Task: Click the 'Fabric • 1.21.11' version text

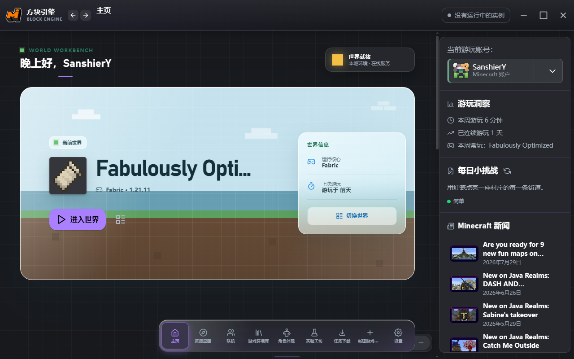Action: tap(128, 190)
